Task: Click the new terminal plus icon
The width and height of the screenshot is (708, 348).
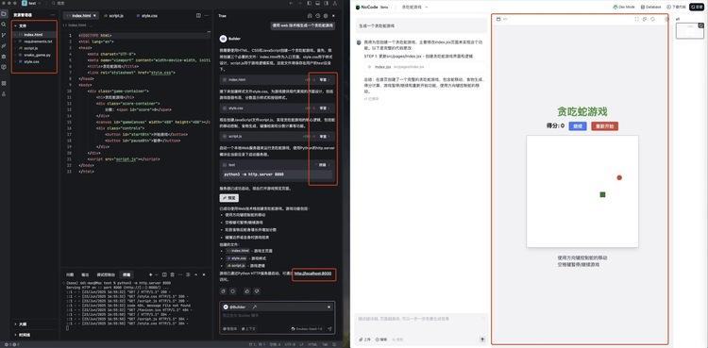Action: point(151,274)
